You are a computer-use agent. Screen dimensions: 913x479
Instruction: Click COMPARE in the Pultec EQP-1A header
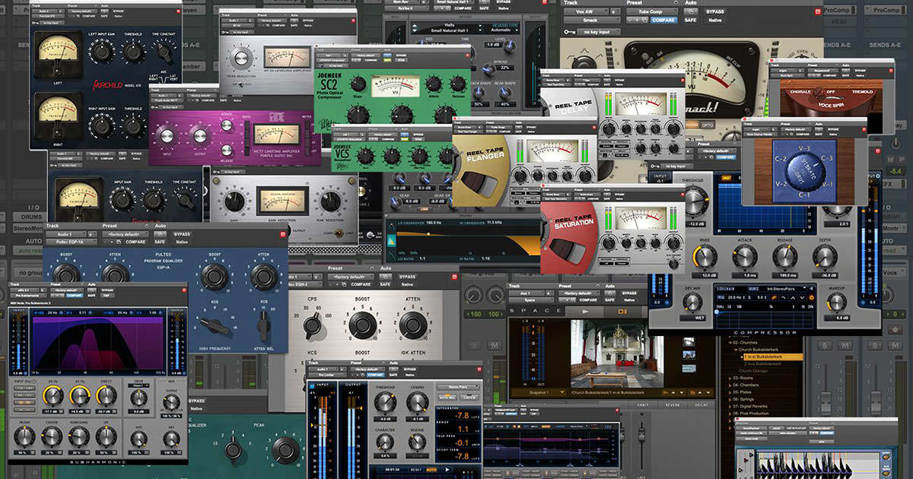[135, 243]
